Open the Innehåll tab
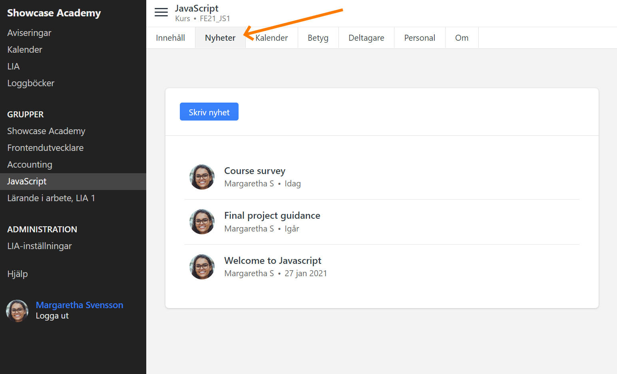 coord(170,38)
